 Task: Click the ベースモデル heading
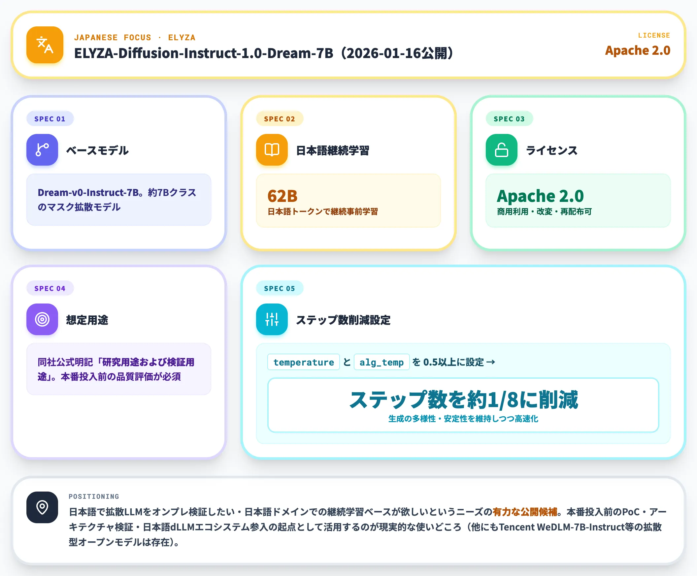(x=97, y=150)
